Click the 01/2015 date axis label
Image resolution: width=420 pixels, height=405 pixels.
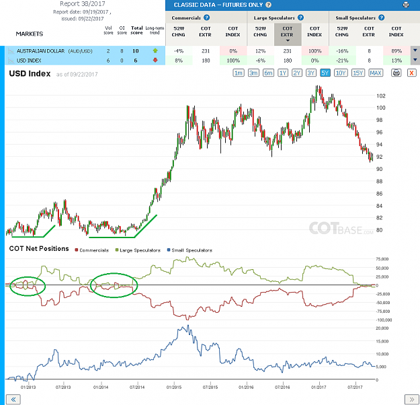(174, 387)
